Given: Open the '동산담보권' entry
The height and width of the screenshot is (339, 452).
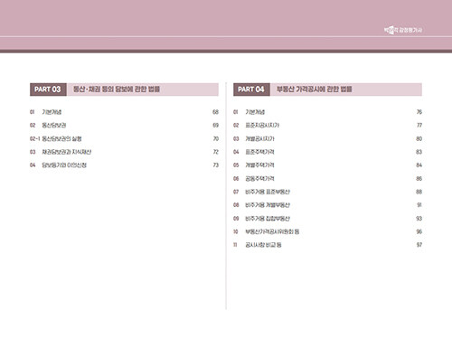Looking at the screenshot, I should click(x=54, y=126).
